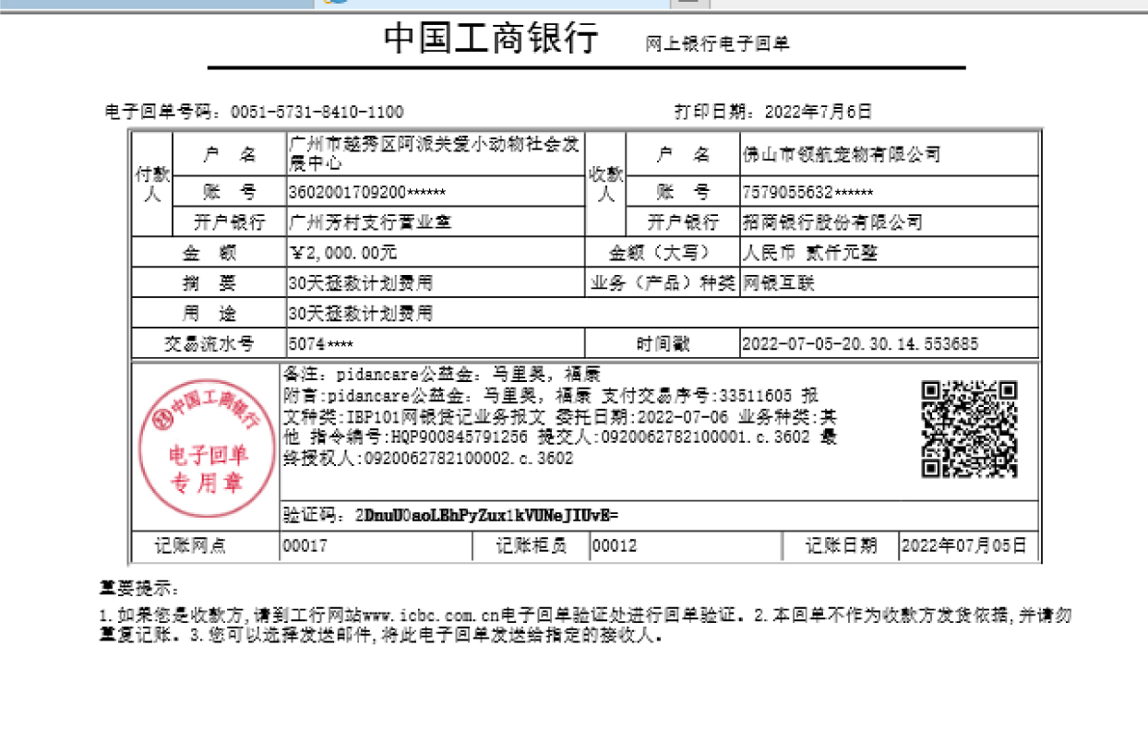
Task: Click the amount in words 人民币 贰仟元整
Action: click(809, 253)
